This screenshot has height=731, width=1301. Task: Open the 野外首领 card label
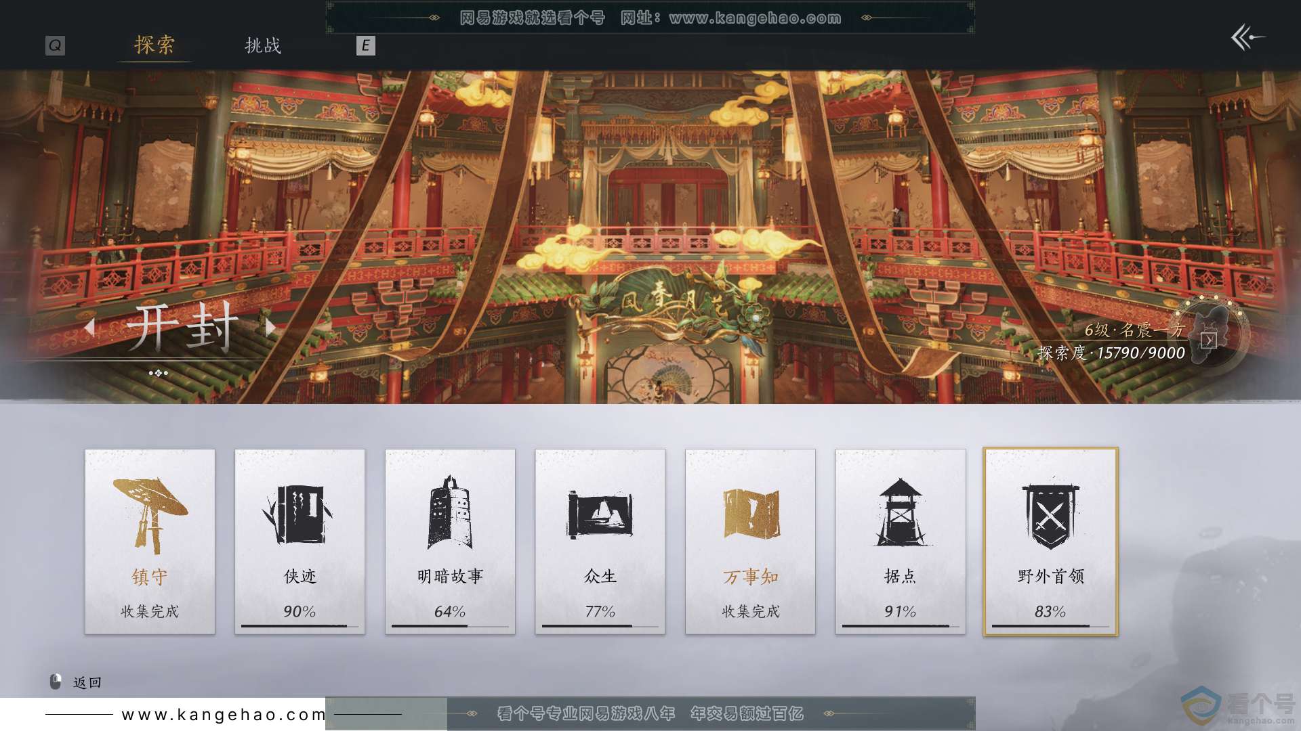[1051, 576]
